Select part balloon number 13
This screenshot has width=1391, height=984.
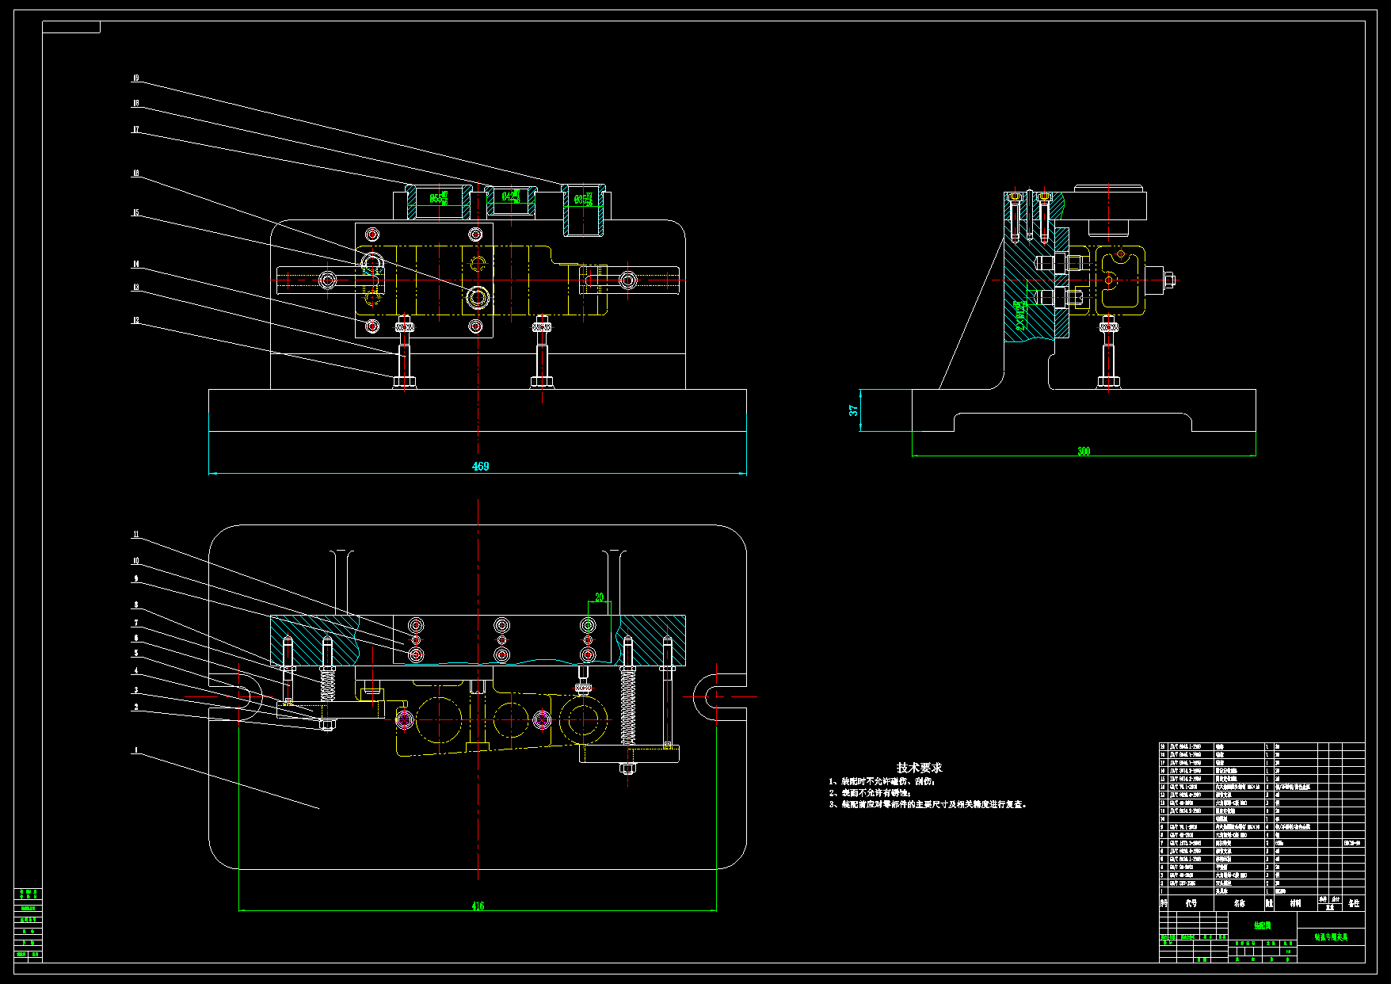pyautogui.click(x=136, y=288)
